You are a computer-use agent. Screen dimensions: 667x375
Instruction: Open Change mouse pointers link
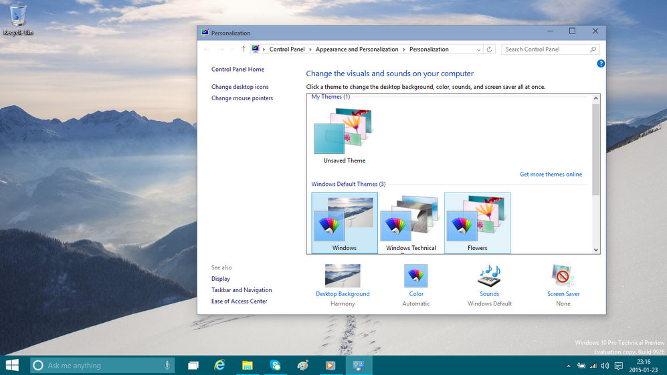click(x=242, y=98)
